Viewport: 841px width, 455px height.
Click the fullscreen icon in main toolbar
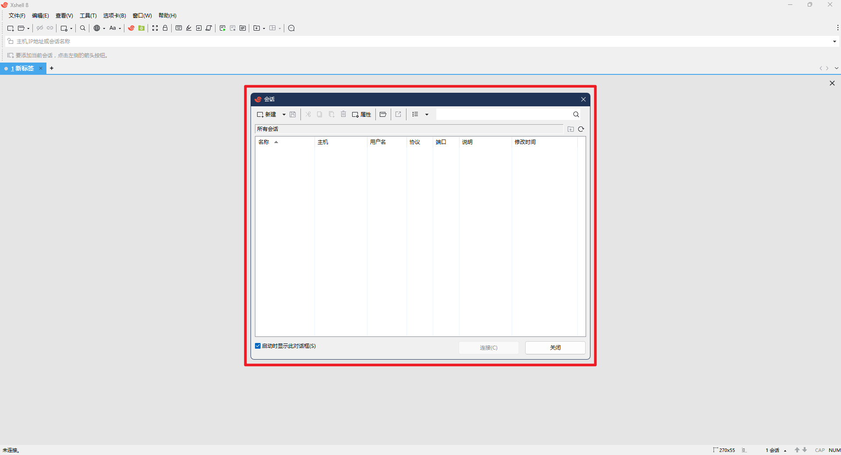(x=155, y=28)
